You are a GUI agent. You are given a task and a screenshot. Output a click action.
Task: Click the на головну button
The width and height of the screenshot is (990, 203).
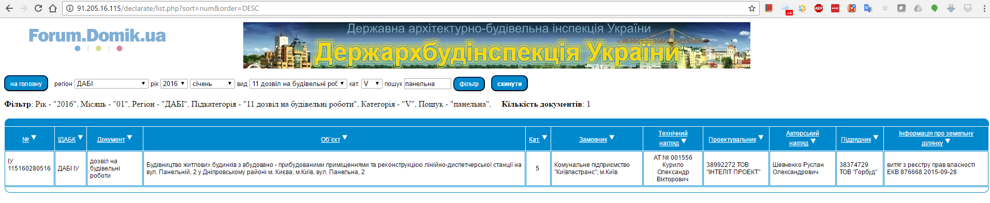click(x=26, y=83)
